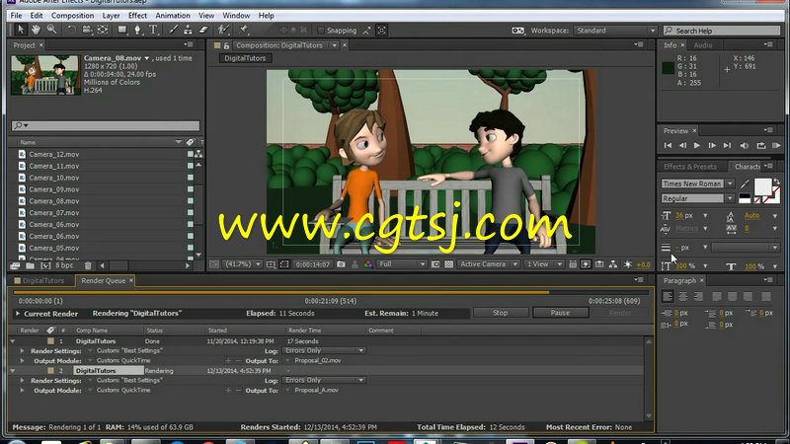Select the Pen tool
This screenshot has height=444, width=790.
coord(137,31)
